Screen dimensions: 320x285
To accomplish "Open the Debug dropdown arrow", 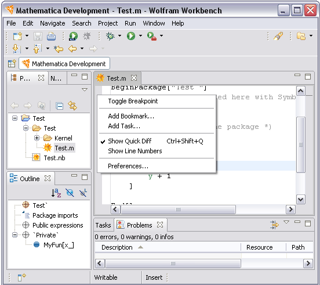I will (x=119, y=36).
